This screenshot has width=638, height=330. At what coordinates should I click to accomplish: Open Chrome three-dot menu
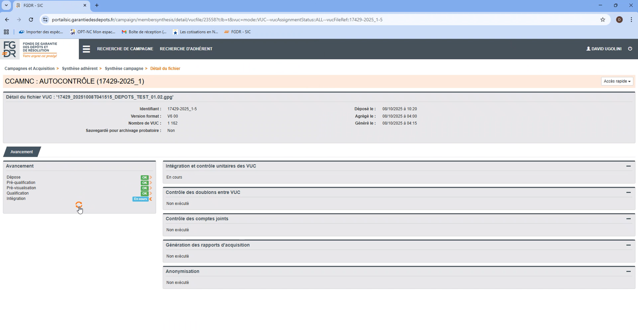[631, 20]
